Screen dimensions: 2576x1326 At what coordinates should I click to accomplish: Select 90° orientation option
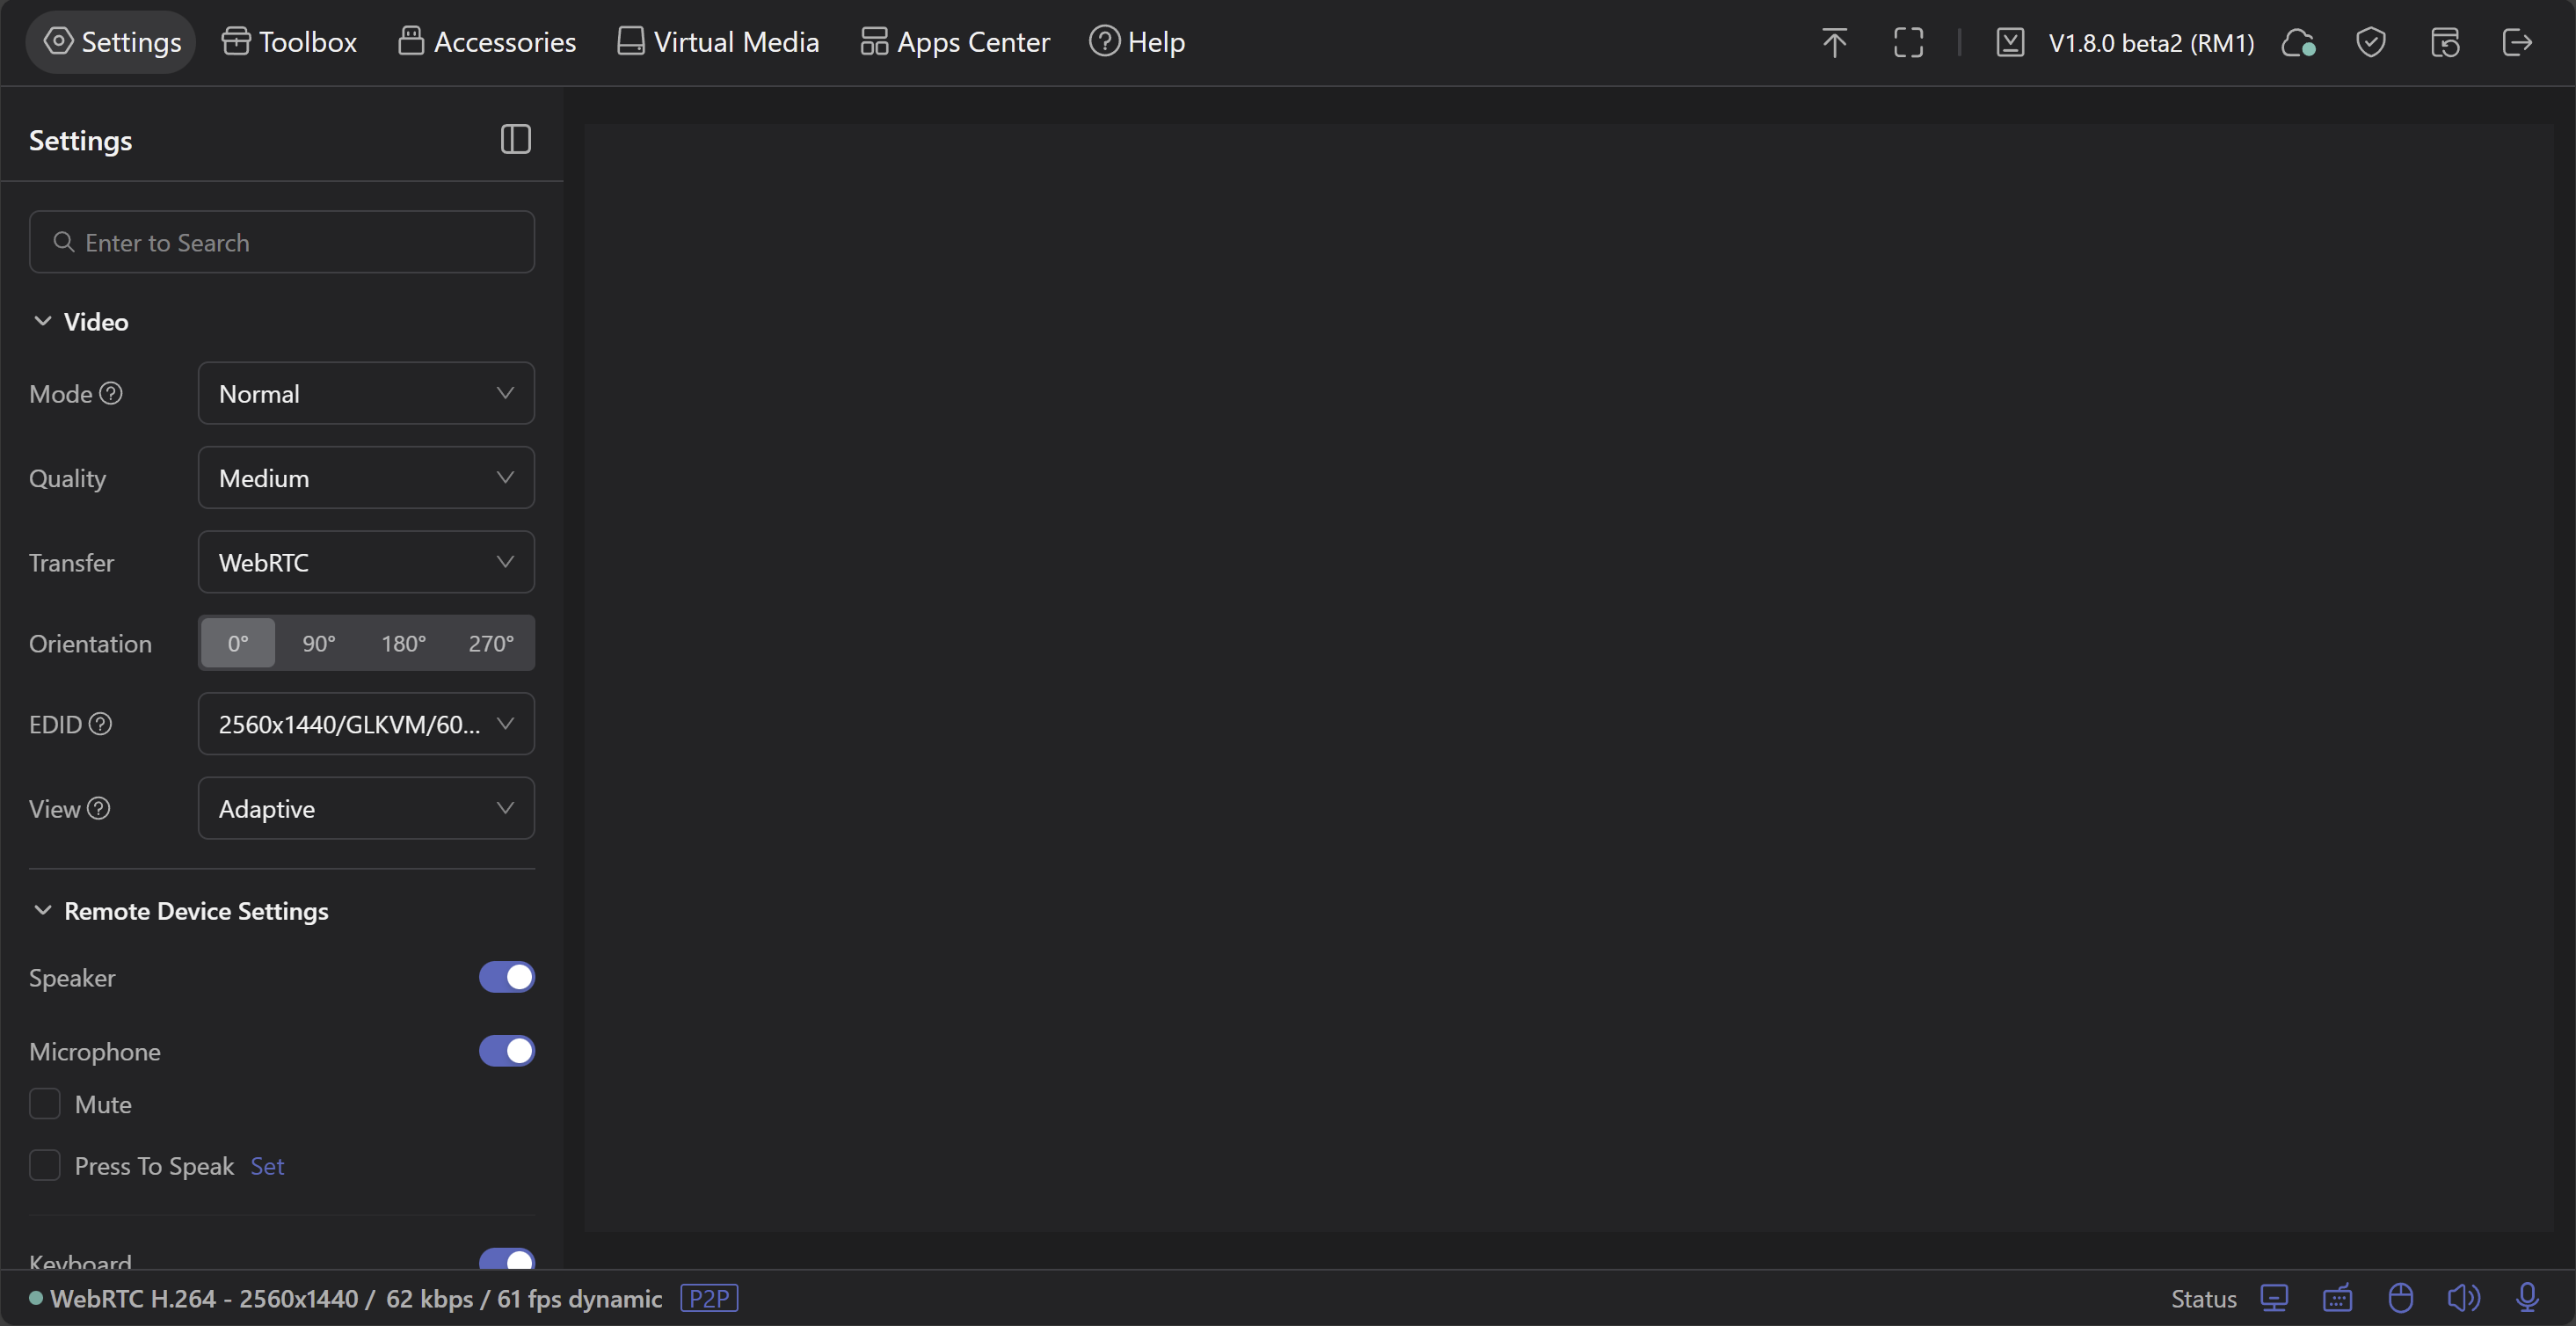(319, 643)
